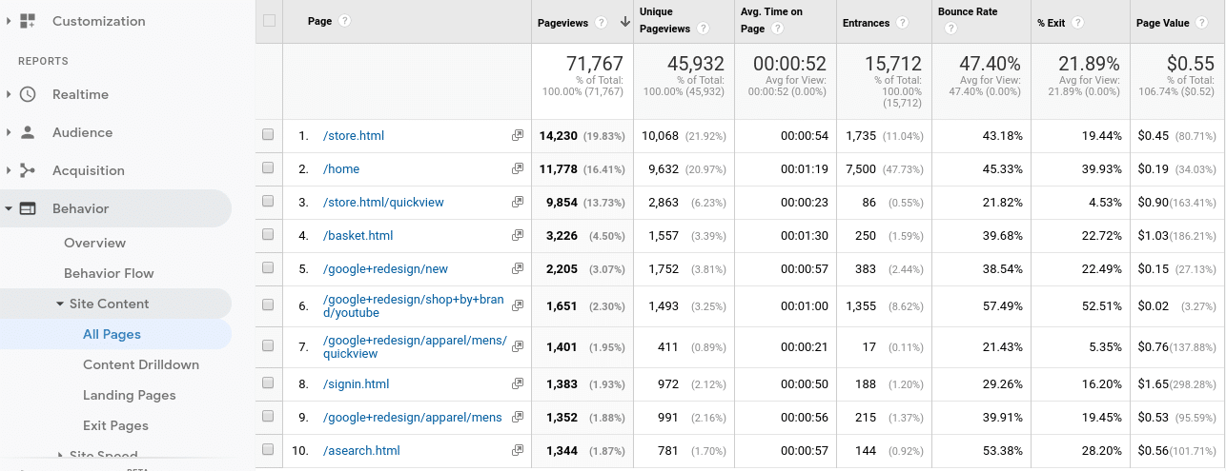Viewport: 1226px width, 471px height.
Task: Click the /store.html page link
Action: pyautogui.click(x=354, y=136)
